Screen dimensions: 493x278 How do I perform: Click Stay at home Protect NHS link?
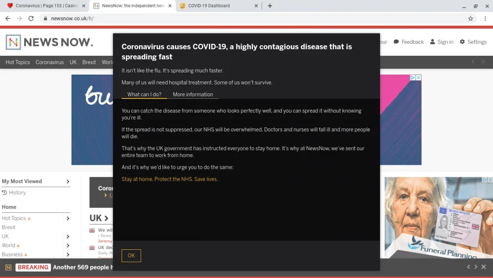[x=170, y=179]
